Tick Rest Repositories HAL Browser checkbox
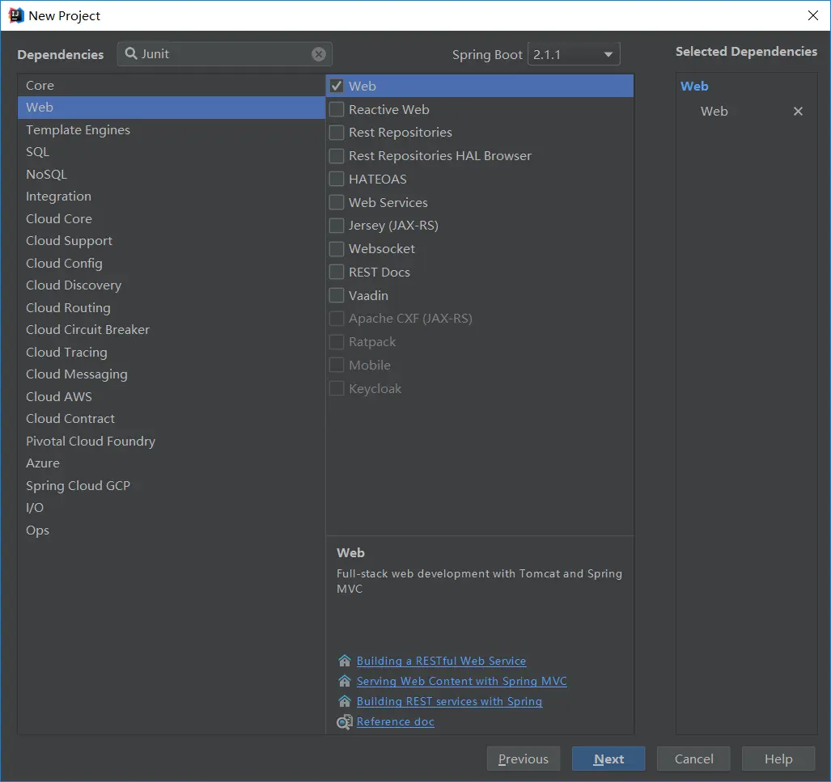Image resolution: width=831 pixels, height=782 pixels. 337,156
